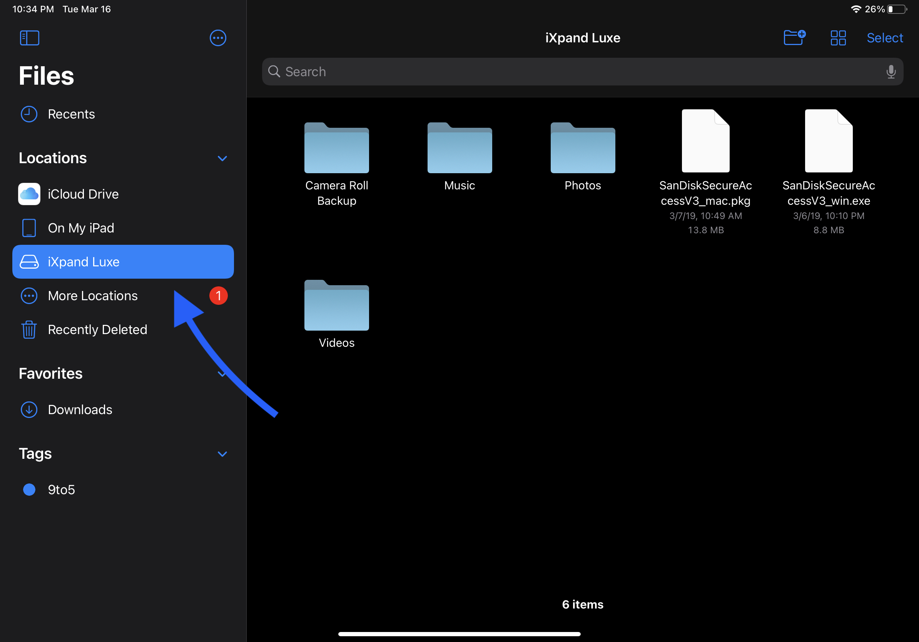Tap the microphone dictation icon
The width and height of the screenshot is (919, 642).
(891, 72)
